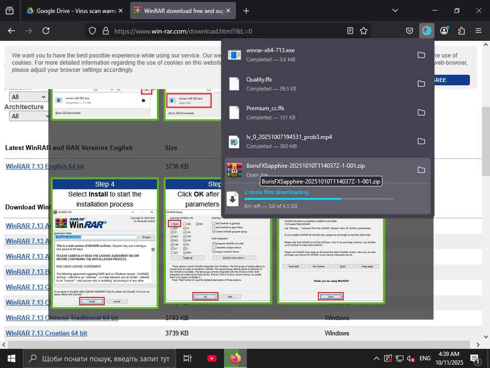490x368 pixels.
Task: Open network tray icon
Action: point(400,358)
